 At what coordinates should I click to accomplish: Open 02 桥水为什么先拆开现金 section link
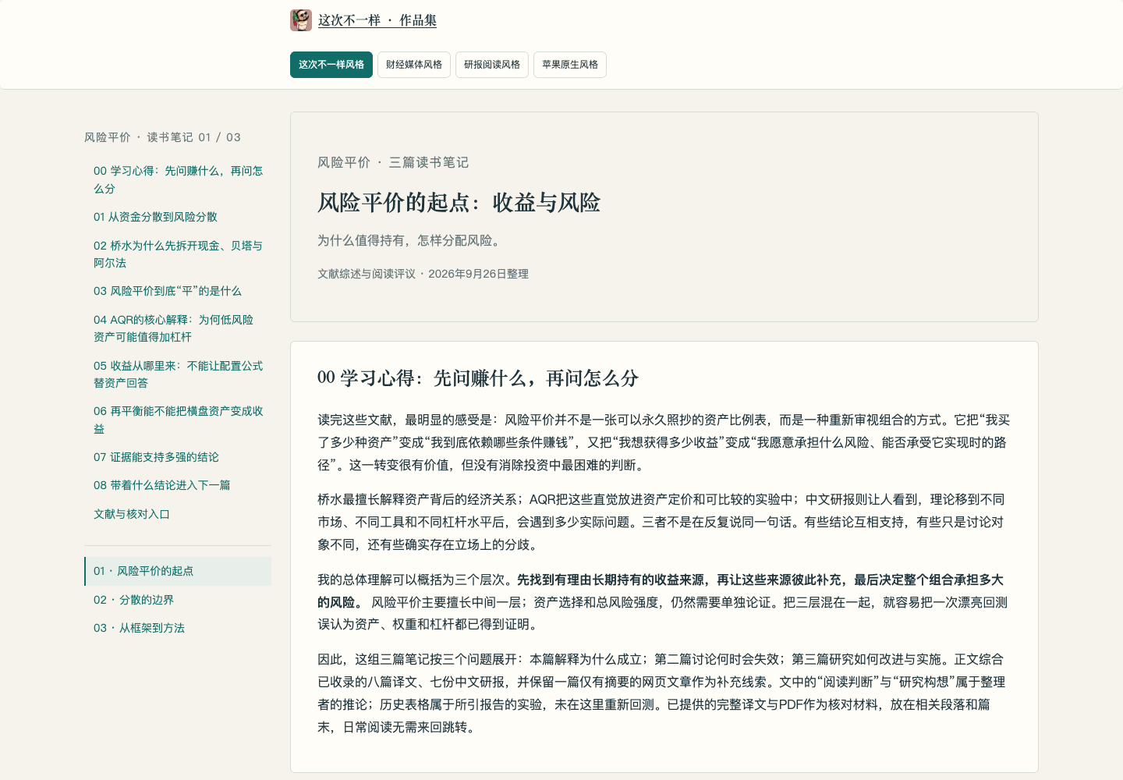pos(179,254)
